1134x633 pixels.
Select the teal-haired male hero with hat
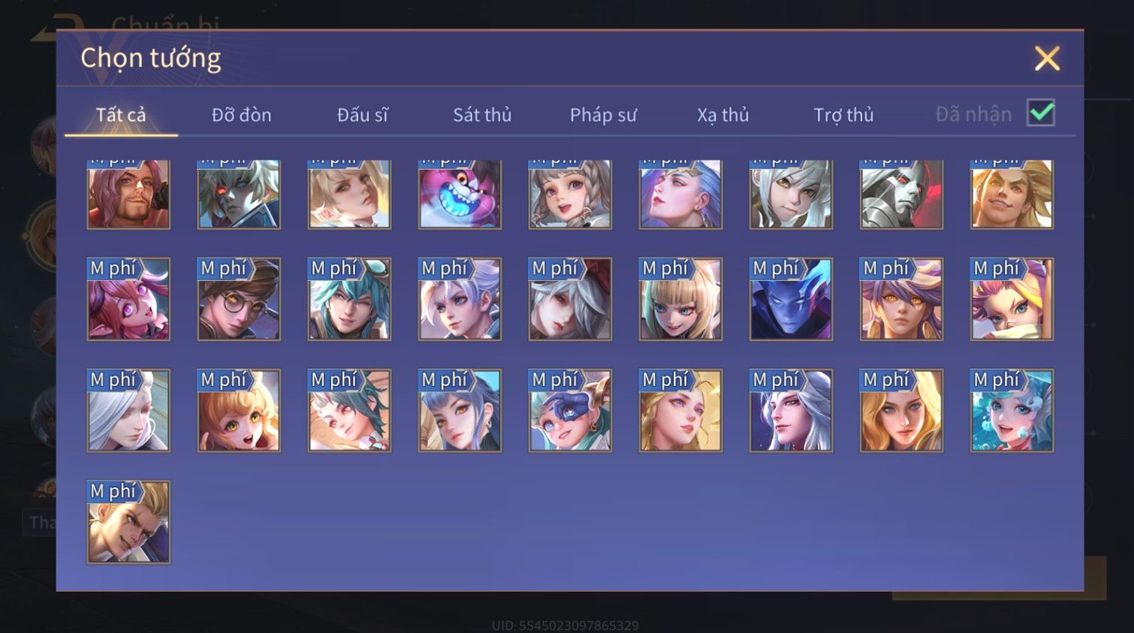tap(349, 299)
